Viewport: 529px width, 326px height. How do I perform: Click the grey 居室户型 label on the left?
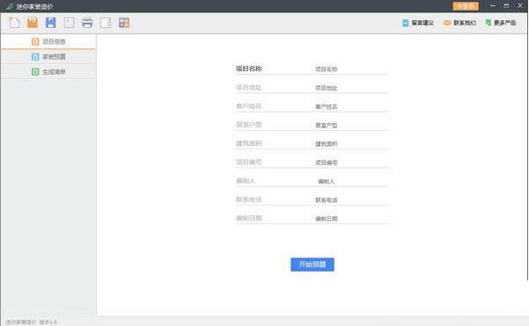tap(248, 125)
